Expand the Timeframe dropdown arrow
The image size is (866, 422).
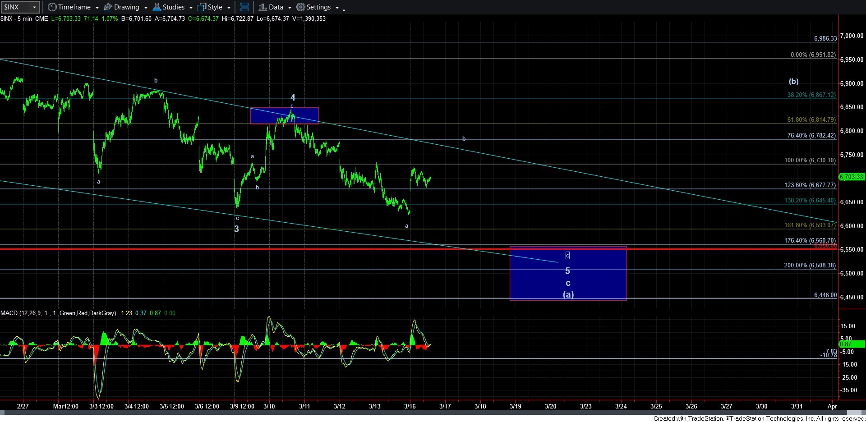pos(97,8)
